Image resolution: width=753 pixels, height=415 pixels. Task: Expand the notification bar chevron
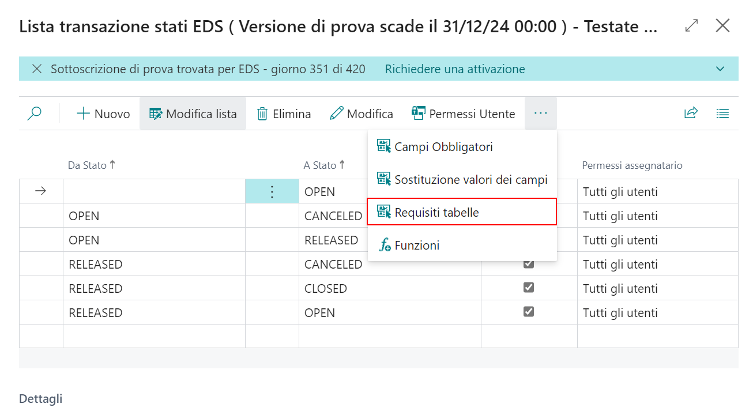(720, 69)
